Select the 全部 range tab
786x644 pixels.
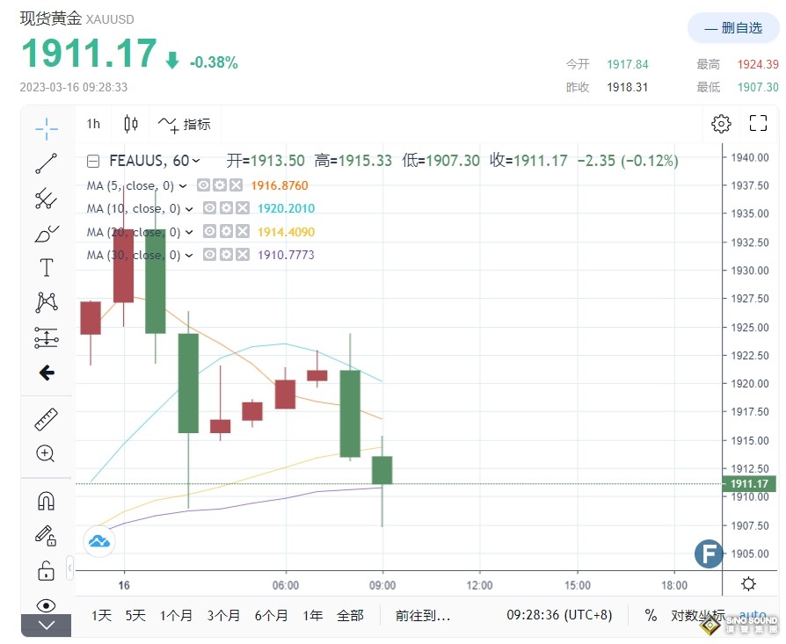pyautogui.click(x=350, y=616)
